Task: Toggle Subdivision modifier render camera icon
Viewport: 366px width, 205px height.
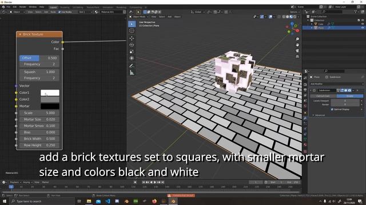Action: 349,90
